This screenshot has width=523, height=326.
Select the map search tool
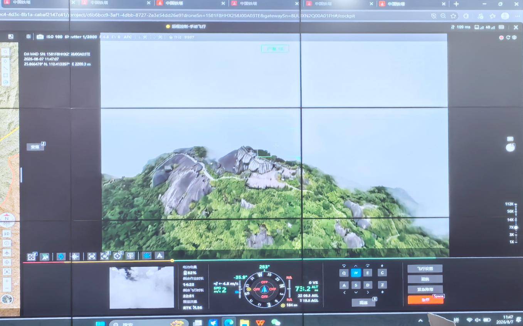pos(5,52)
